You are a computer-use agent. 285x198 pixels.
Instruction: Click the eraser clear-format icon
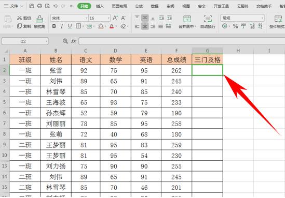(x=124, y=26)
